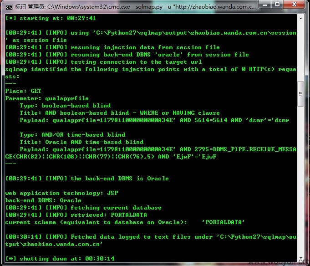Click the 'Place: GET' line
The image size is (310, 266).
click(x=23, y=91)
